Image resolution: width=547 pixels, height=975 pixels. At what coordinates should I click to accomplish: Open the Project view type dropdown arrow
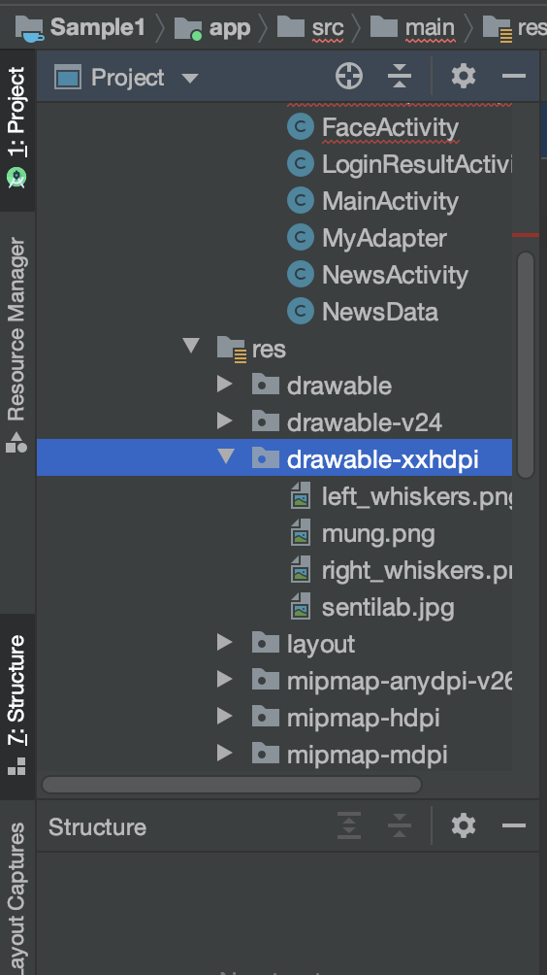point(190,79)
